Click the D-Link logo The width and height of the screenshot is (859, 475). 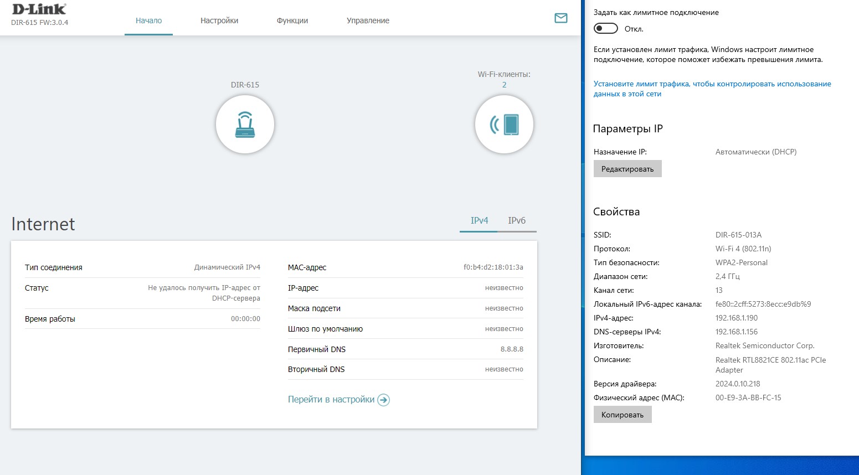(39, 9)
